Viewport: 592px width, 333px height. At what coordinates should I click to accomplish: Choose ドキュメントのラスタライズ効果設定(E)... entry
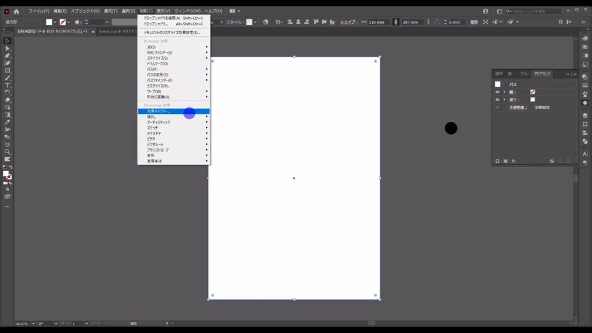(x=173, y=32)
